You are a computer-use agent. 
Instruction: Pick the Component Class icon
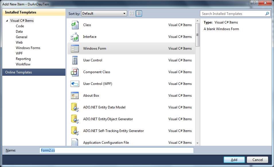[x=75, y=72]
